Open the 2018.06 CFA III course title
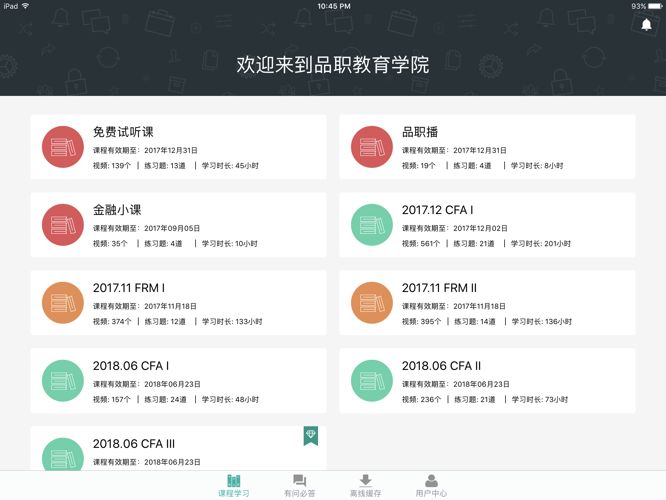 [134, 444]
